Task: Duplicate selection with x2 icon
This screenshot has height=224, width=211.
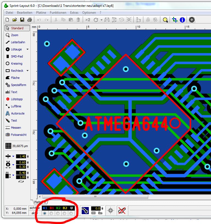Action: pos(88,20)
